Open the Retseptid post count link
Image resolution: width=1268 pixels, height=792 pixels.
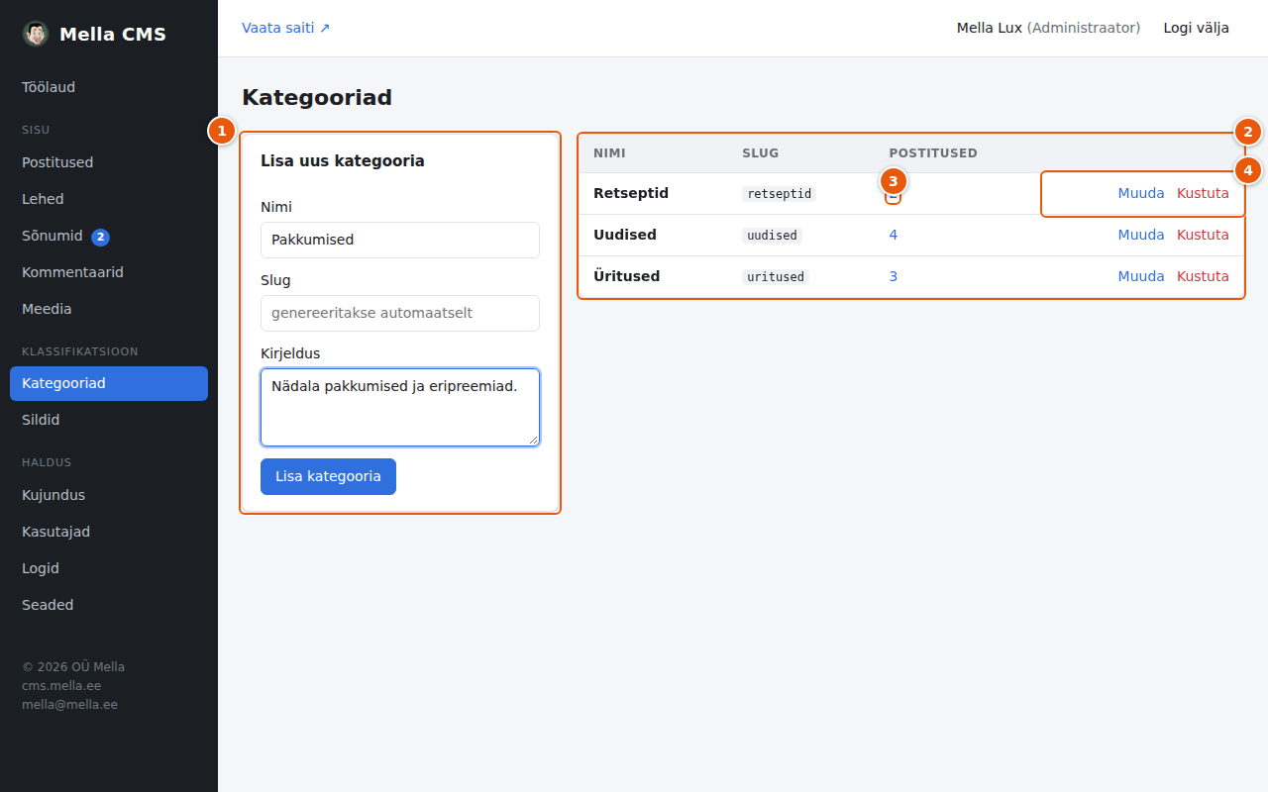(x=894, y=195)
